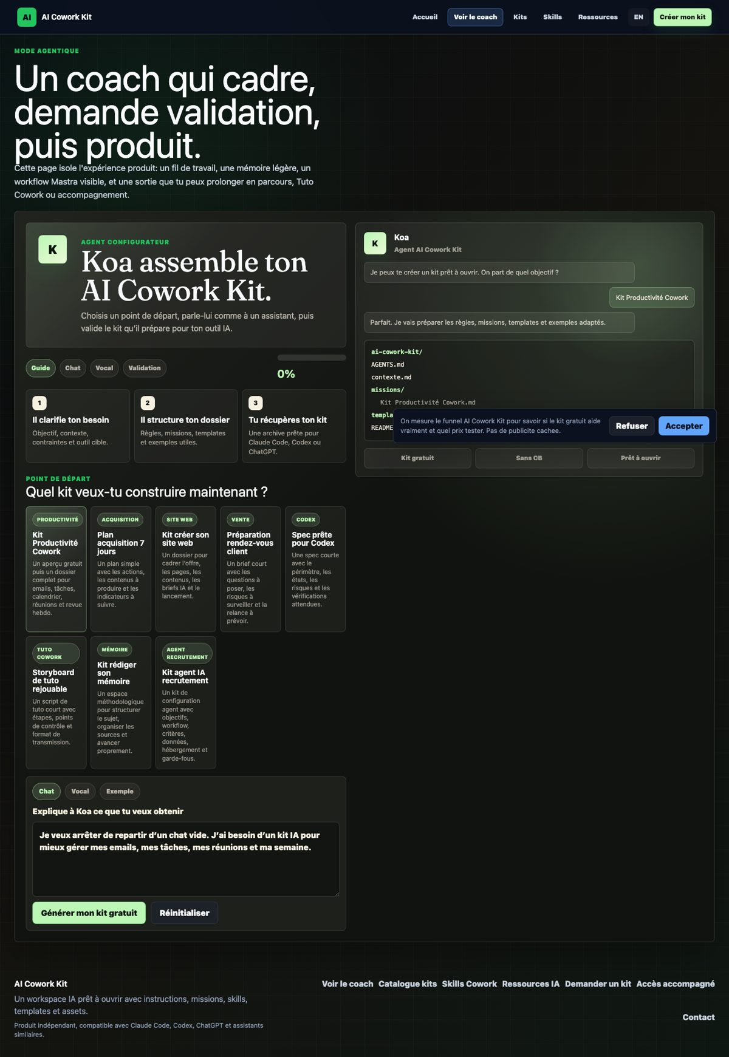Click the CODEX tag badge

click(x=306, y=520)
